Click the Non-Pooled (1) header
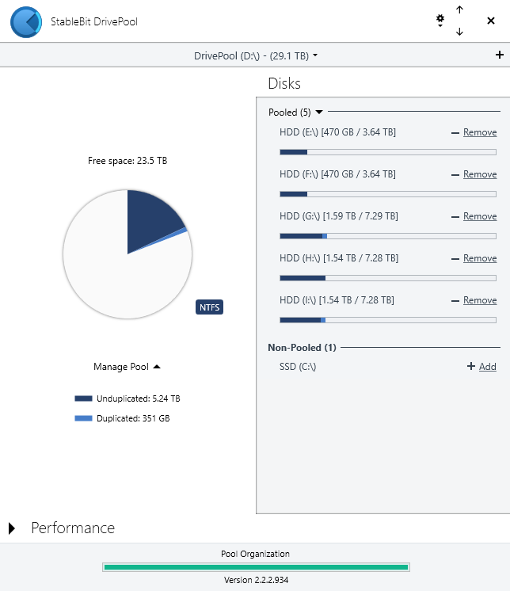The width and height of the screenshot is (510, 591). (302, 348)
